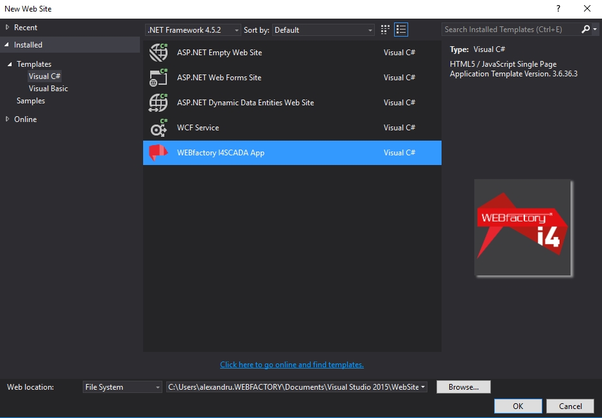602x418 pixels.
Task: Open the help question mark button
Action: (x=558, y=8)
